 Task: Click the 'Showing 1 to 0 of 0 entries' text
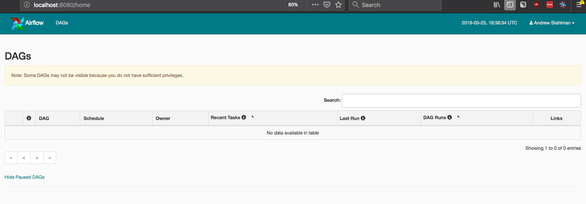553,148
